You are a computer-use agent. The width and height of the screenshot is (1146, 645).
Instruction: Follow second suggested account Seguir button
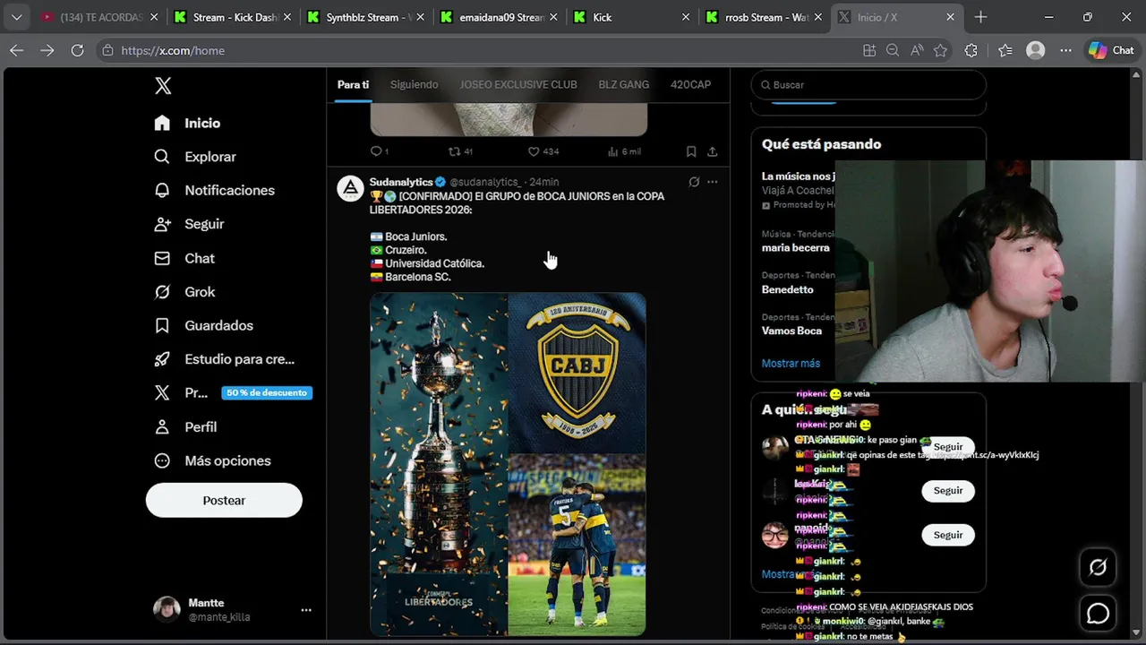coord(948,490)
